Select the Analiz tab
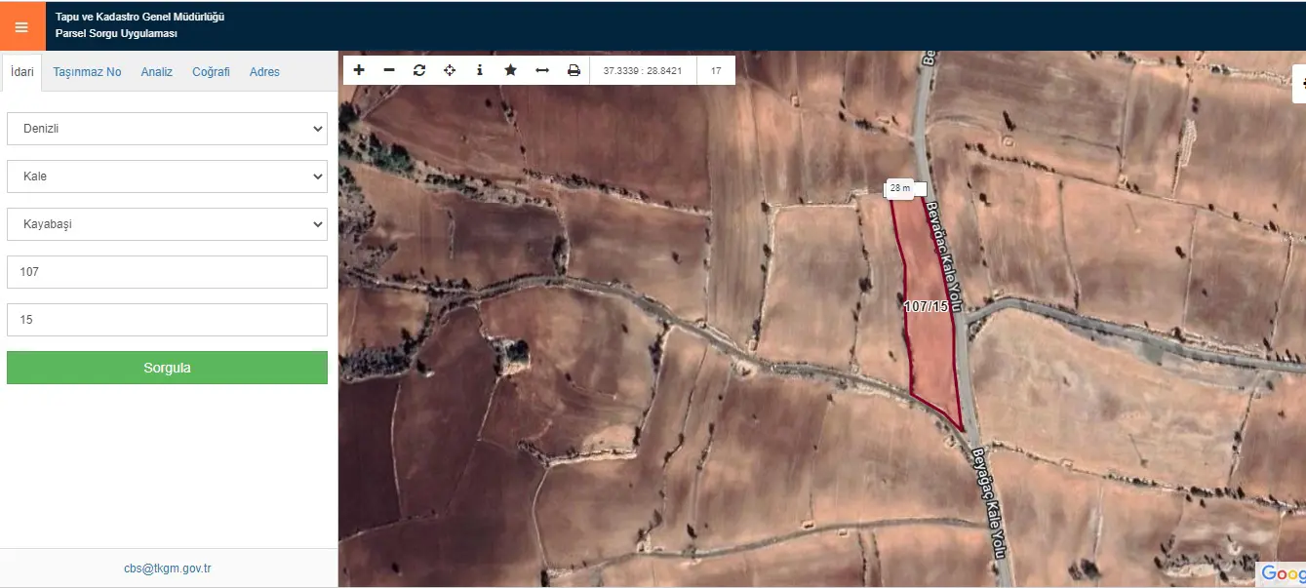Viewport: 1306px width, 588px height. 157,72
